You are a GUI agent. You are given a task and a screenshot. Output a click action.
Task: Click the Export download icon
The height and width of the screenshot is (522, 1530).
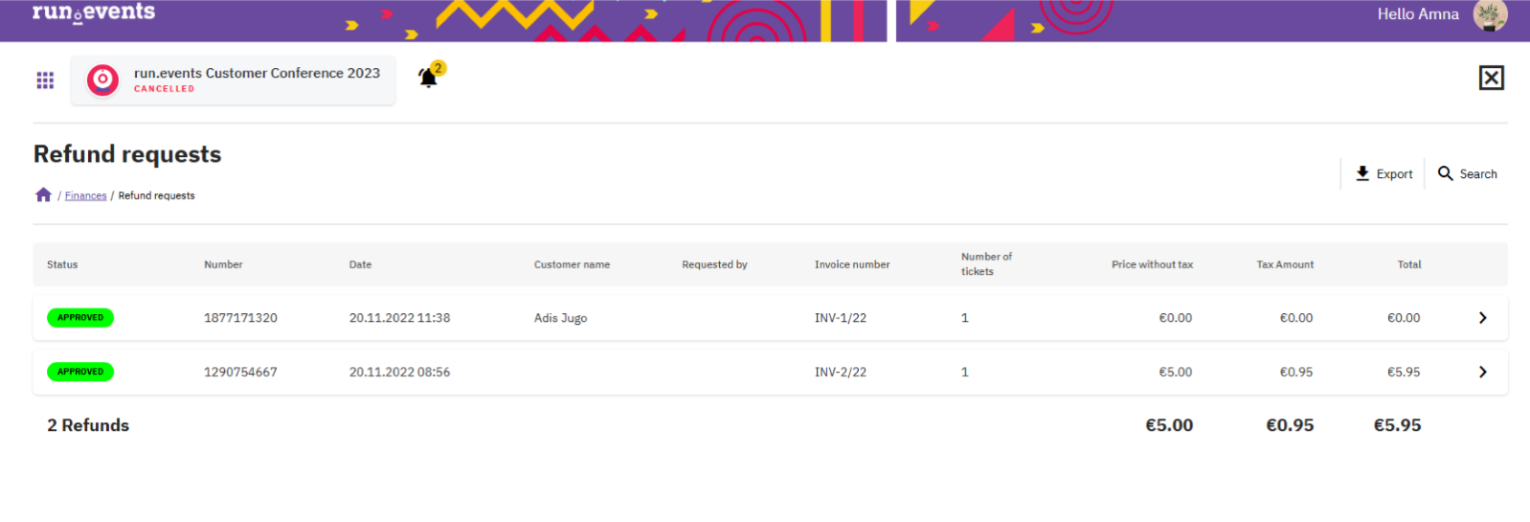pos(1362,173)
